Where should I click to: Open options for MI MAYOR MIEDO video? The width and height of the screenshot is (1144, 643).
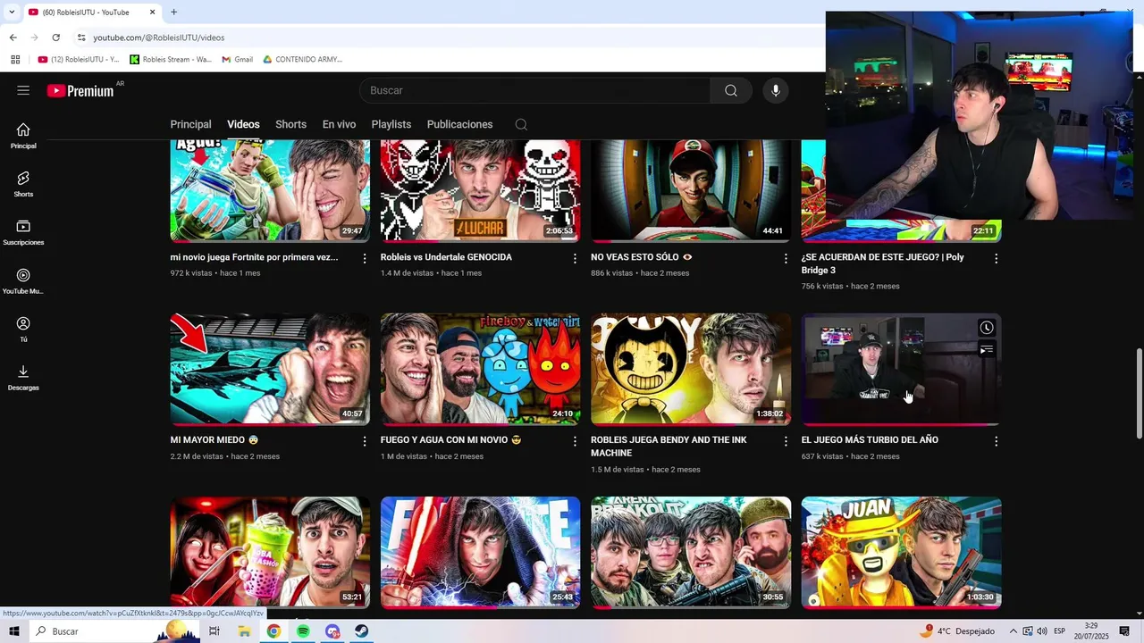coord(364,441)
